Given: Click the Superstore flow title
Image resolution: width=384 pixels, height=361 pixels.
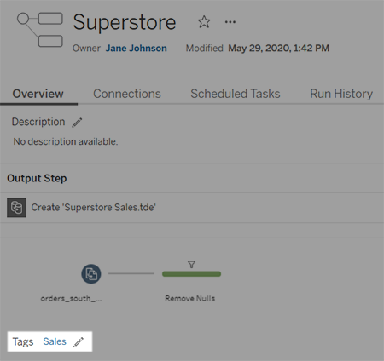Looking at the screenshot, I should [x=125, y=22].
